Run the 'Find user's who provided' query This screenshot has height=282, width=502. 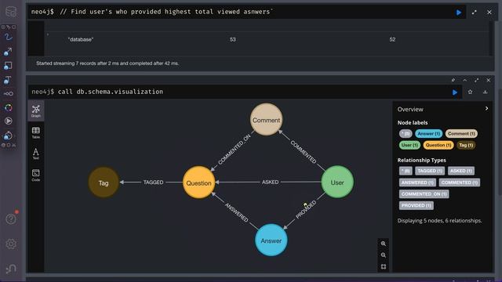coord(458,13)
